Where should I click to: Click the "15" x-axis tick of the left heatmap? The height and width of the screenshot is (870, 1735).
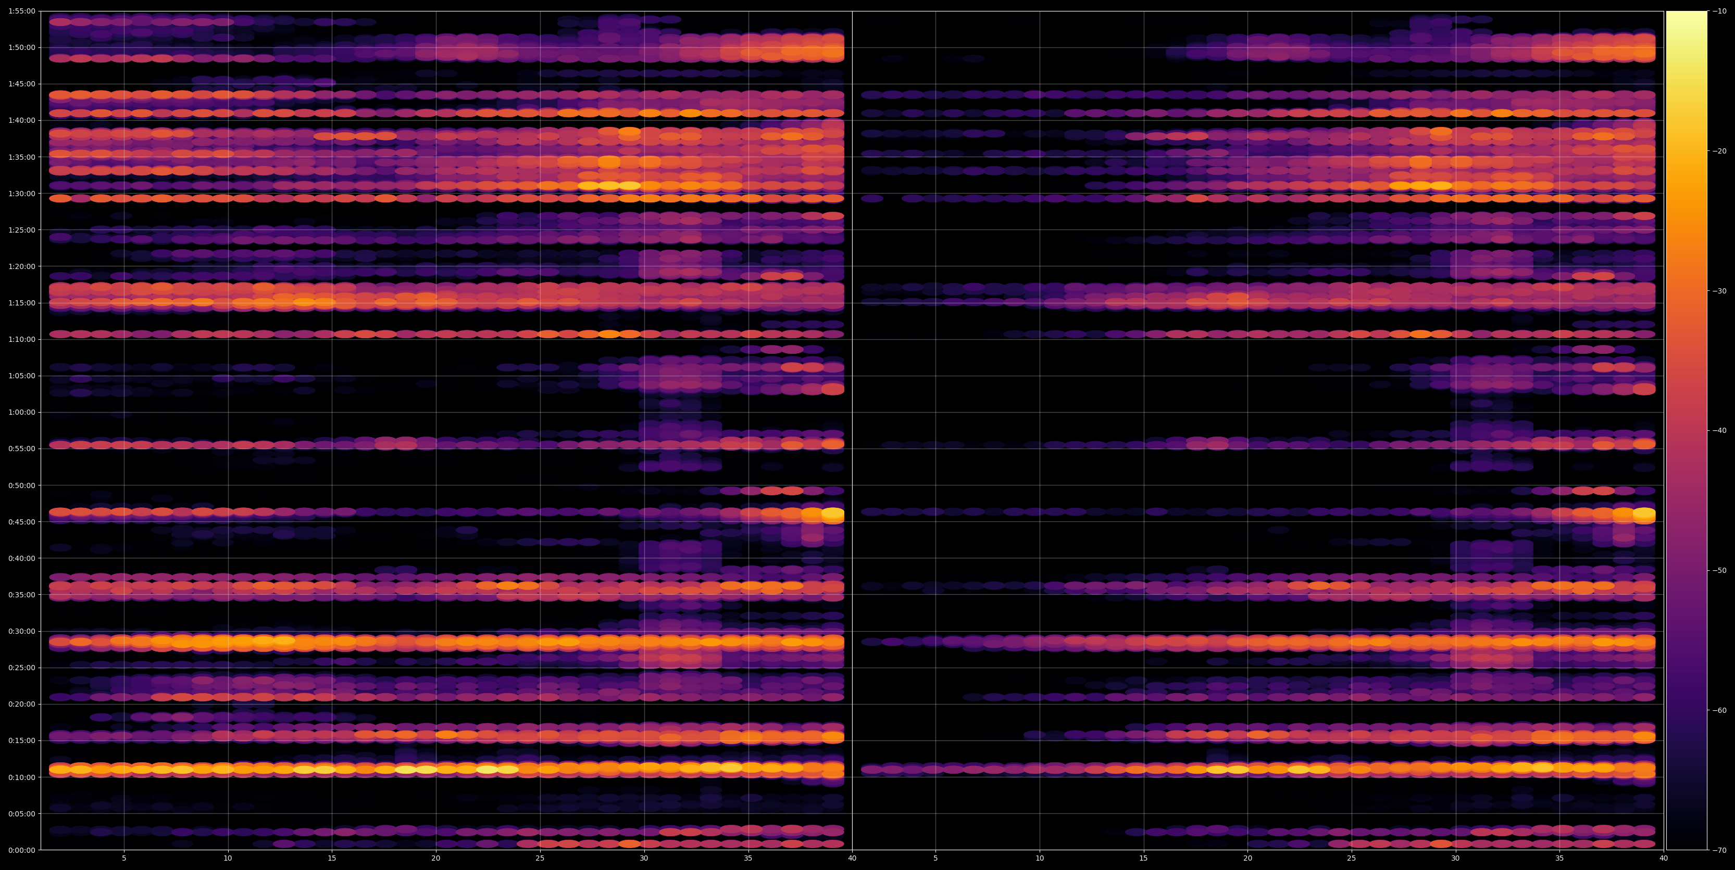click(332, 858)
